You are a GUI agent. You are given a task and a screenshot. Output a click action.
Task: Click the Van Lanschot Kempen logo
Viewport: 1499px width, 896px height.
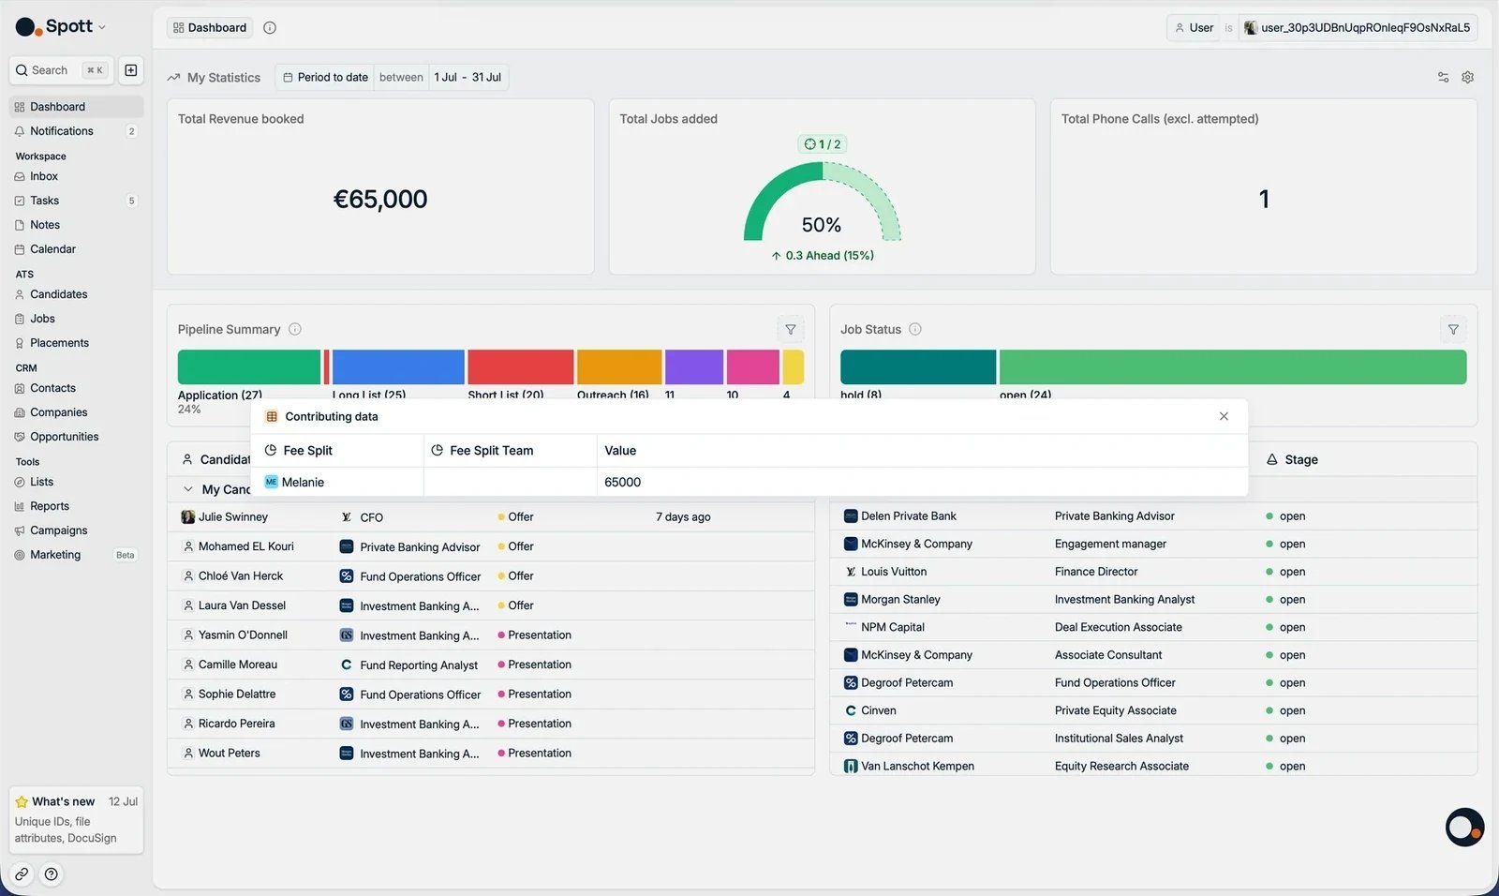tap(851, 767)
